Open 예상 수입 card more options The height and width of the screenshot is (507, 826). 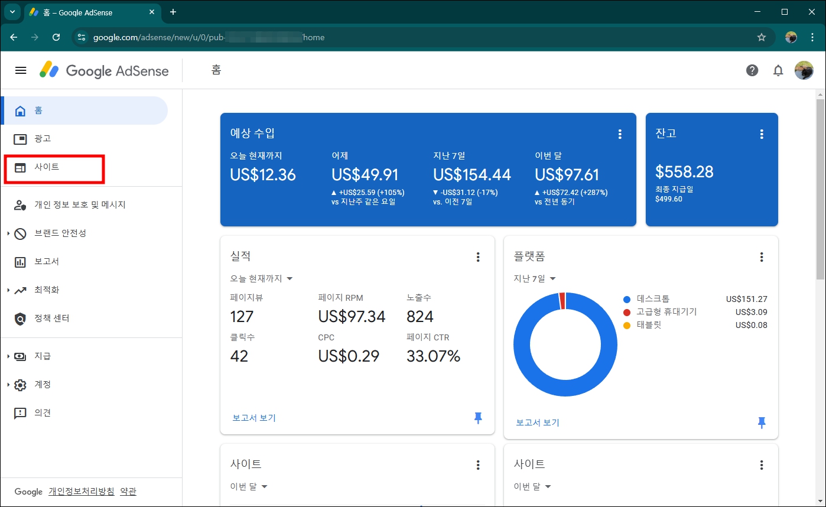[x=620, y=134]
